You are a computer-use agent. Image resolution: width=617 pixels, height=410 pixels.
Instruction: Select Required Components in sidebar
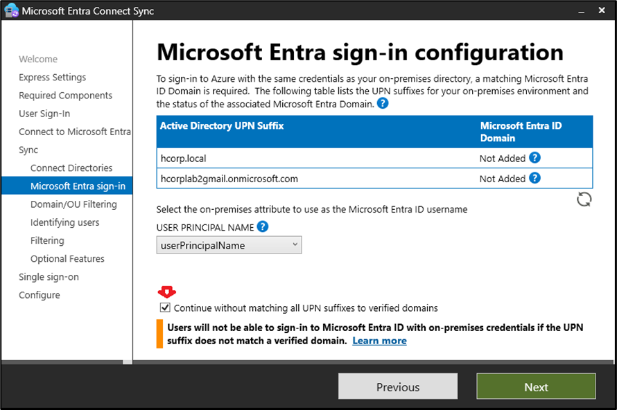(x=65, y=96)
